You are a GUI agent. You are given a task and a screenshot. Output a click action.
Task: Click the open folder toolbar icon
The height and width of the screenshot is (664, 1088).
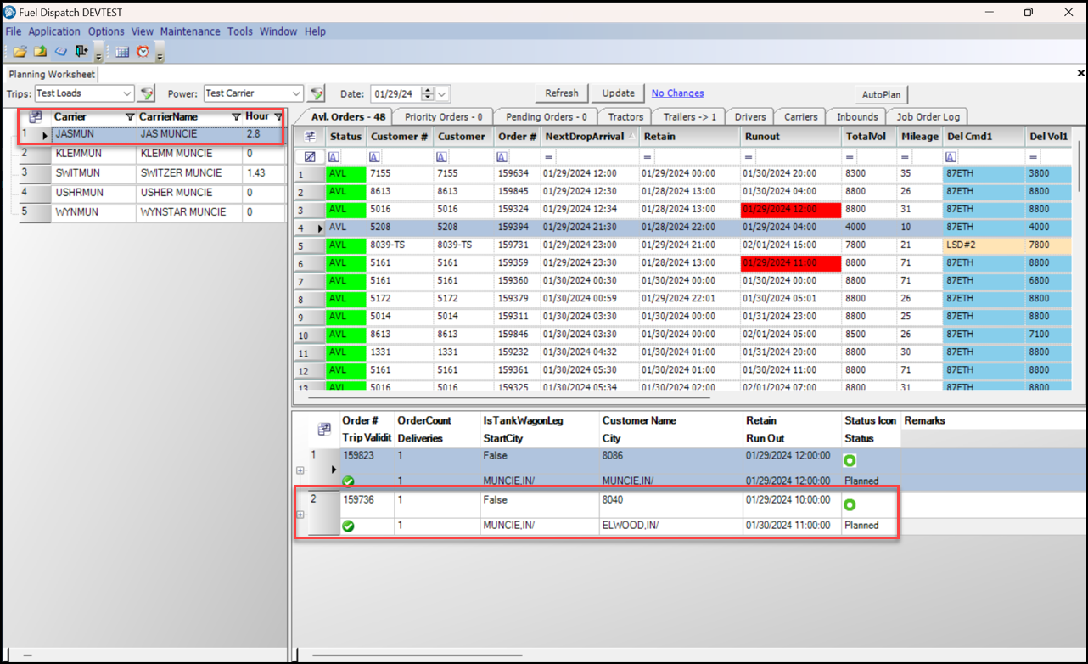point(20,52)
